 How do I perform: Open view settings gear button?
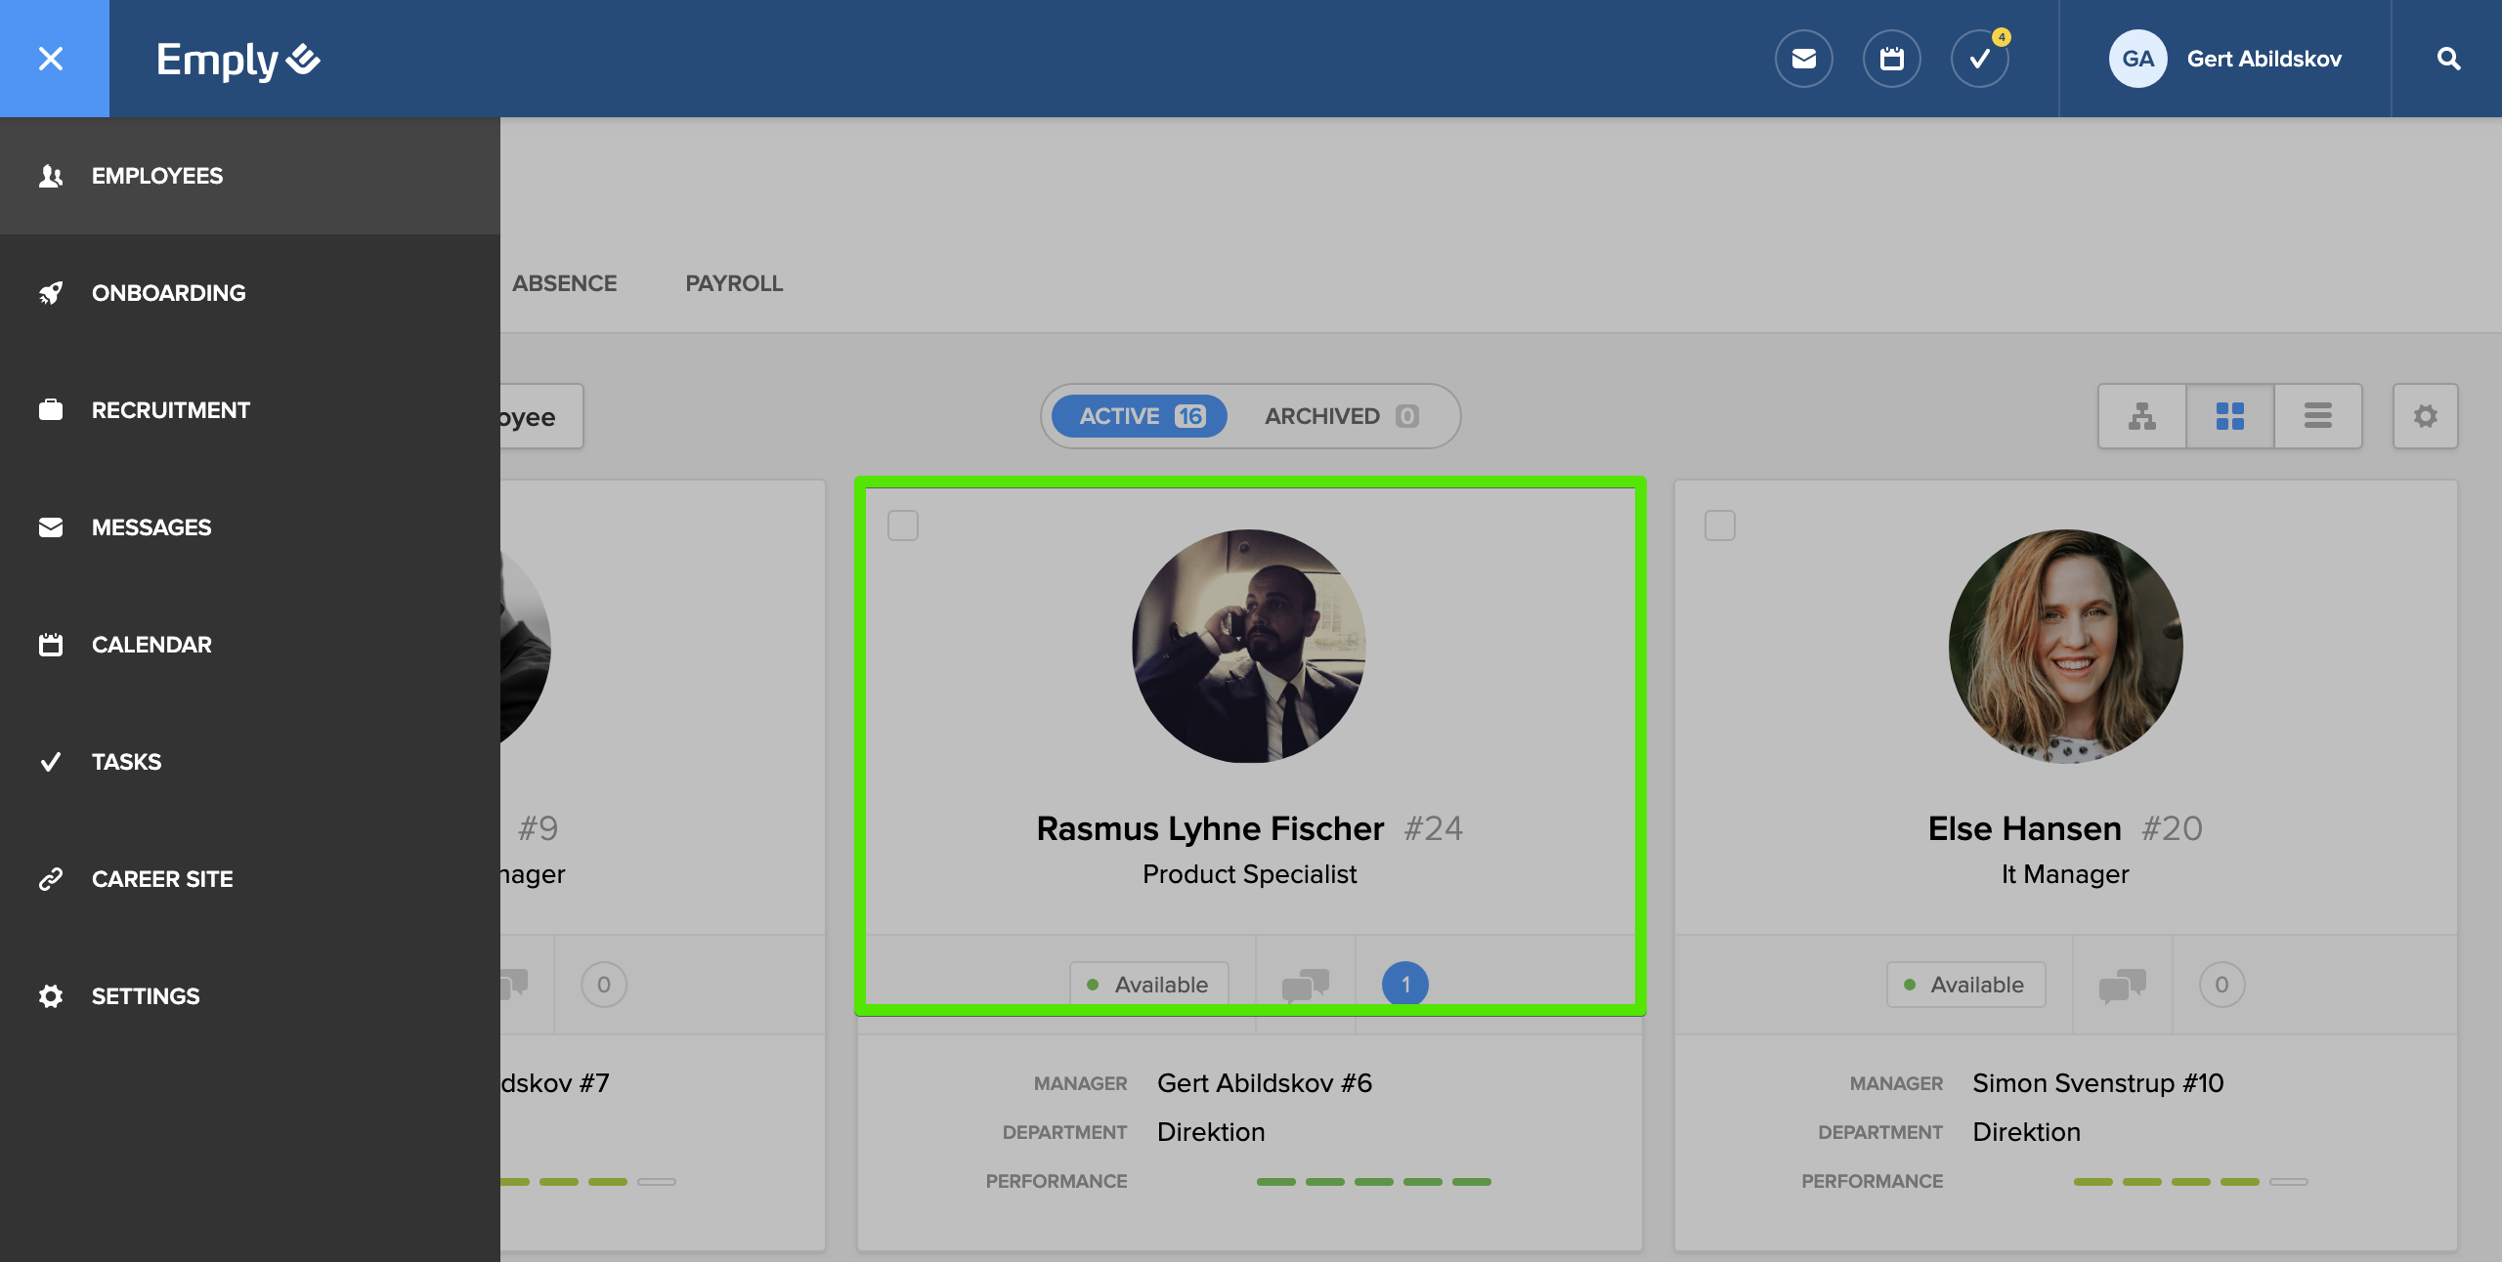2425,416
